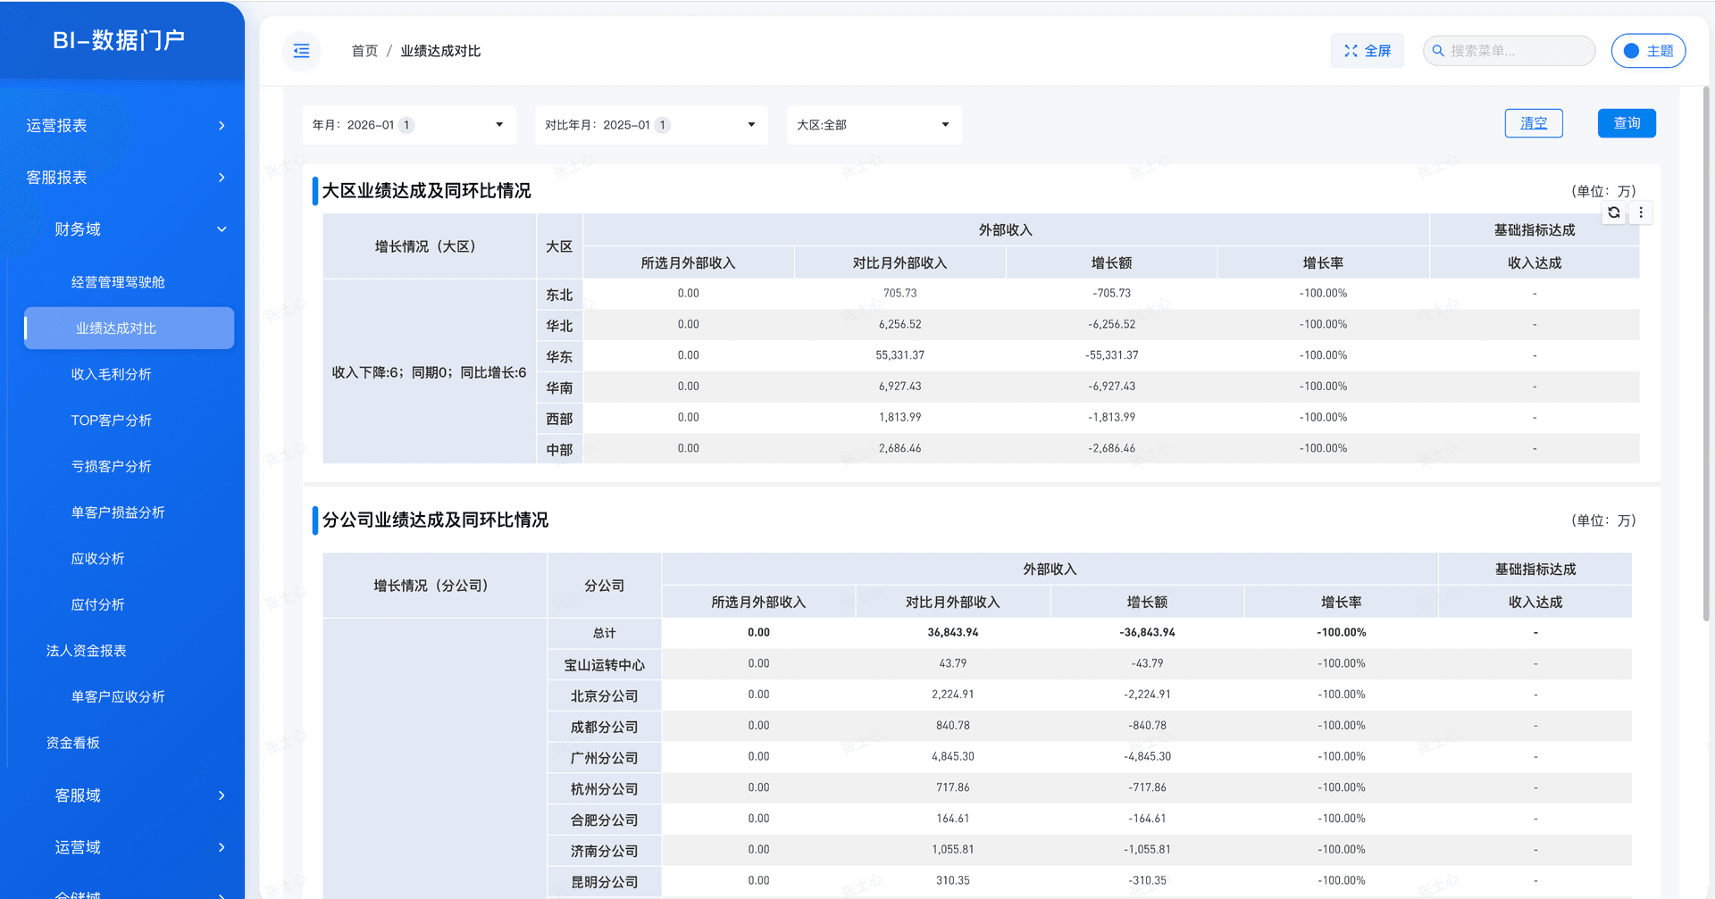Click the fullscreen expand icon
The height and width of the screenshot is (899, 1715).
click(x=1351, y=51)
